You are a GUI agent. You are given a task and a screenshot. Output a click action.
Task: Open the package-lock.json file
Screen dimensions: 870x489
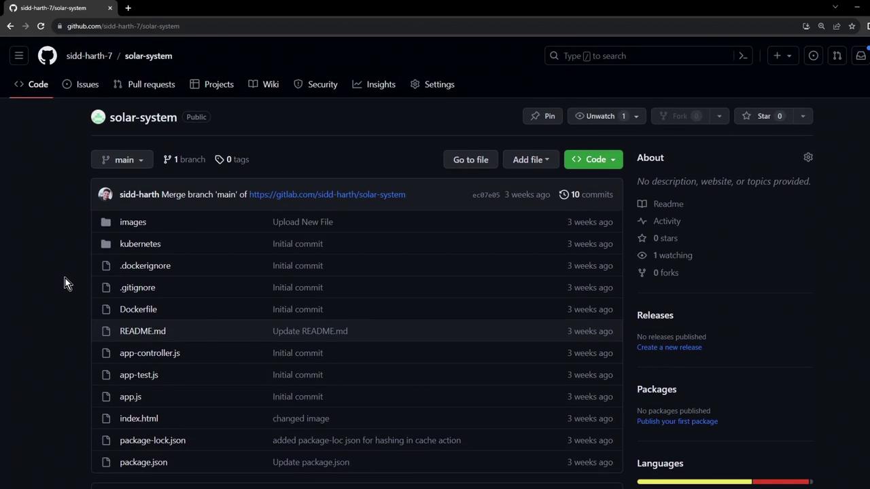click(x=153, y=440)
